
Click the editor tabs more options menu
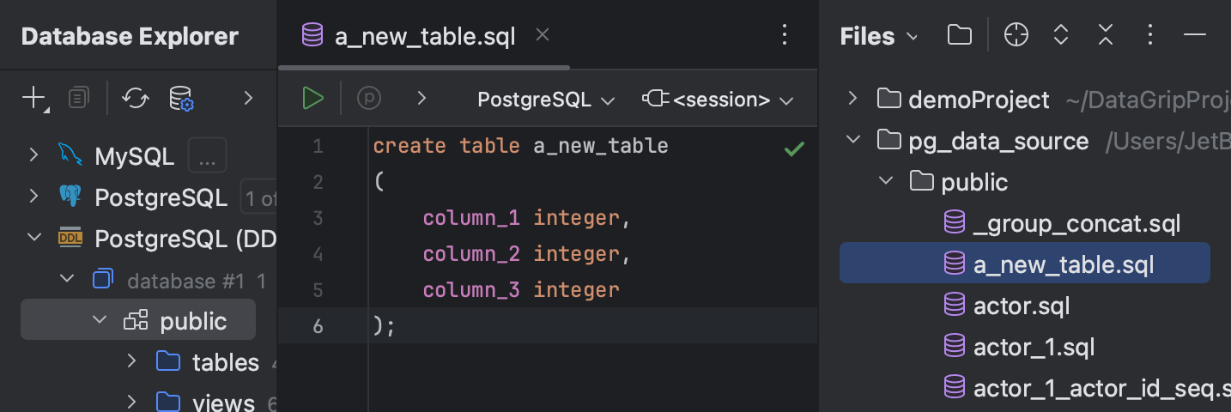pyautogui.click(x=784, y=35)
